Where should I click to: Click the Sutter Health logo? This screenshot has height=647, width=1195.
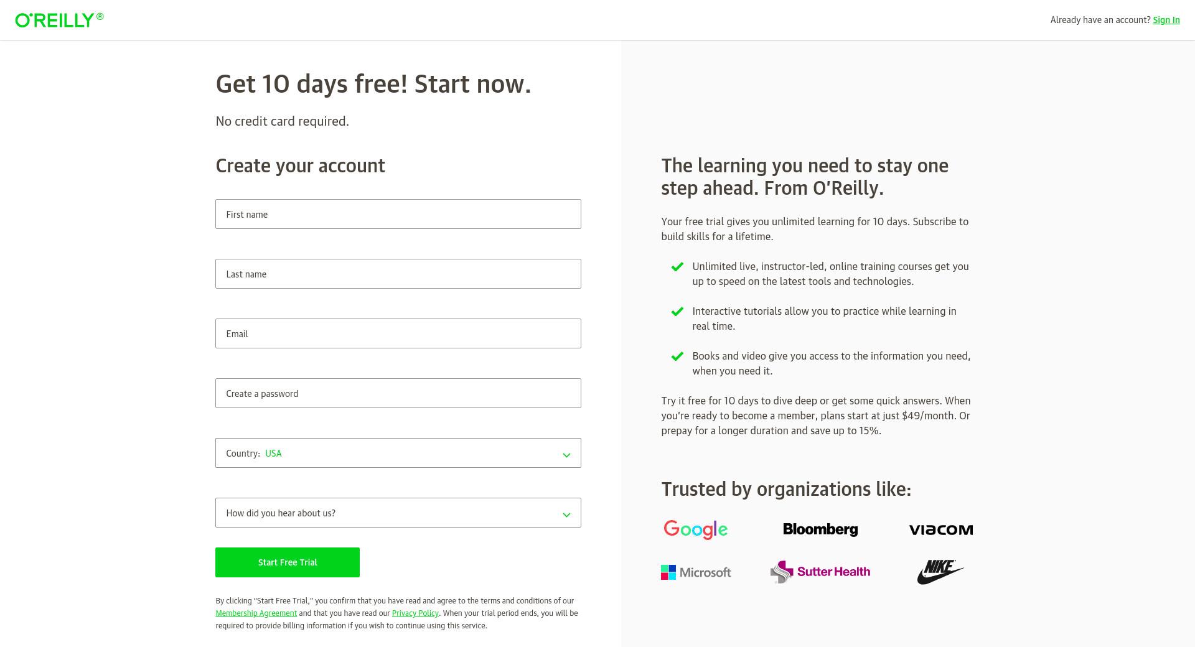point(820,572)
